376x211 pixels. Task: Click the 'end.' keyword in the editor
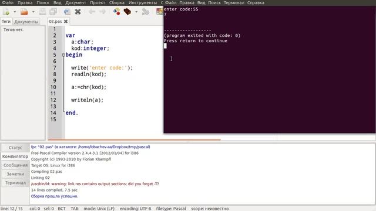[72, 113]
